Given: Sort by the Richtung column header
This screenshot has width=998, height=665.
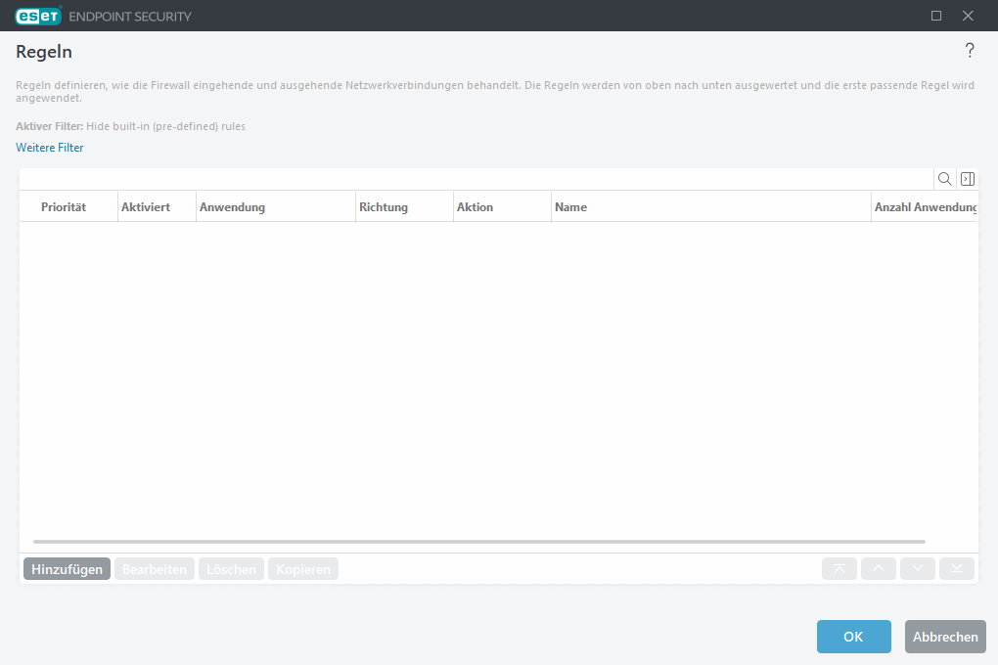Looking at the screenshot, I should (384, 207).
